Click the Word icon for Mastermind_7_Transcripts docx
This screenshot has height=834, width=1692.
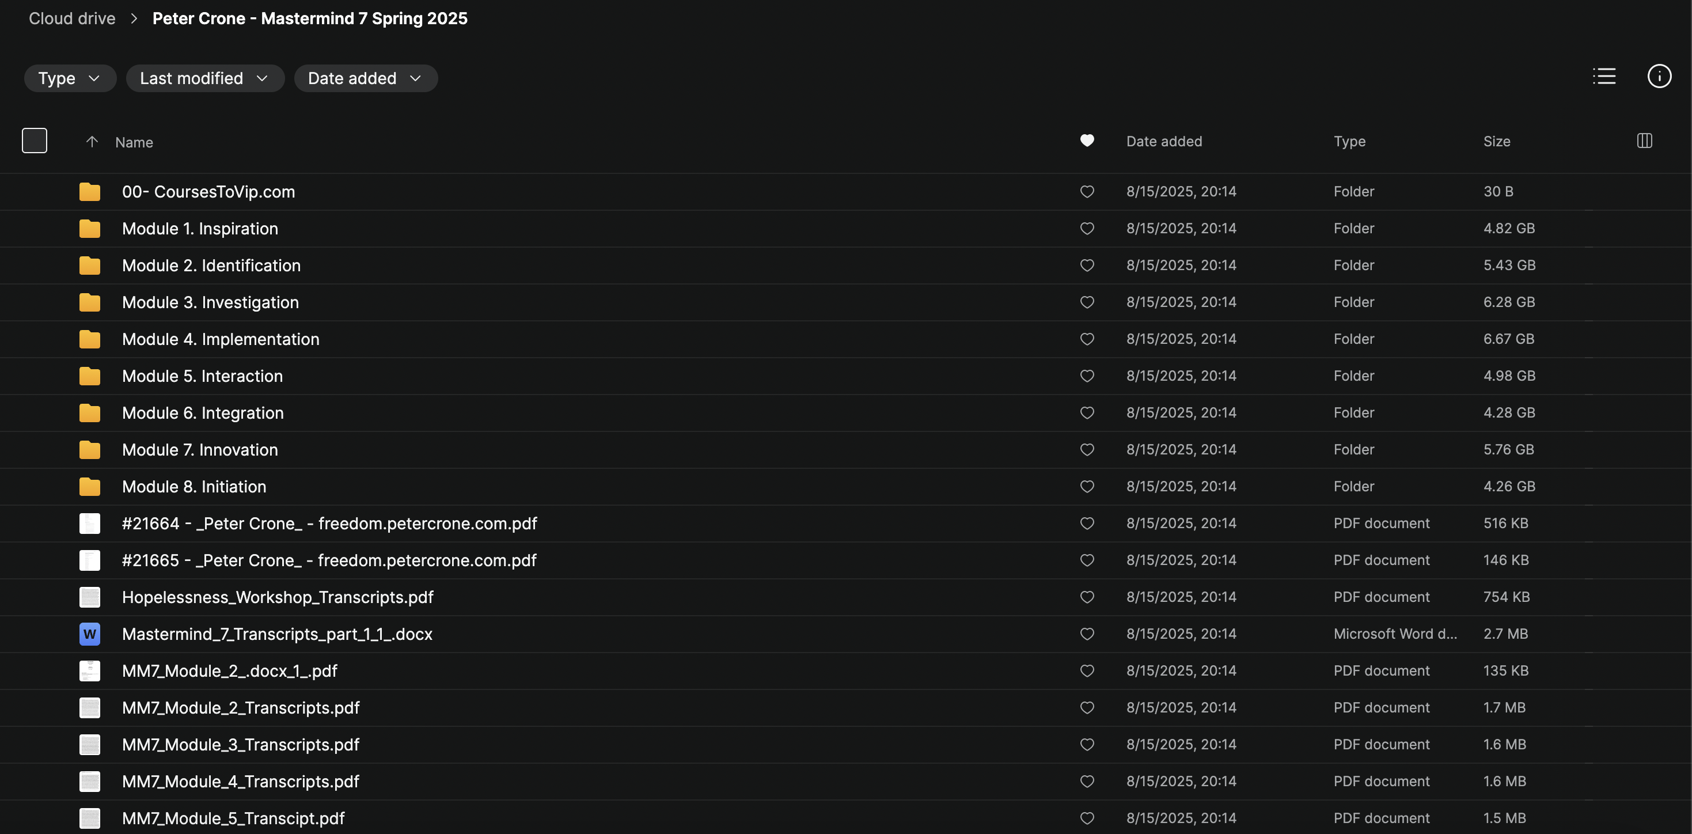(90, 634)
